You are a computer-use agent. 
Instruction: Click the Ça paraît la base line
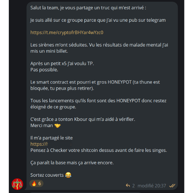tap(72, 163)
